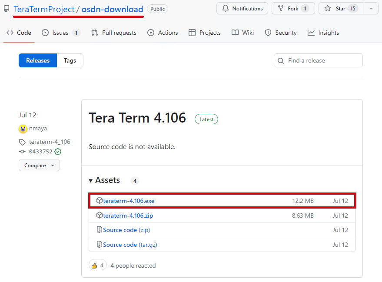Switch to the Tags tab
Screen dimensions: 382x282
point(70,60)
